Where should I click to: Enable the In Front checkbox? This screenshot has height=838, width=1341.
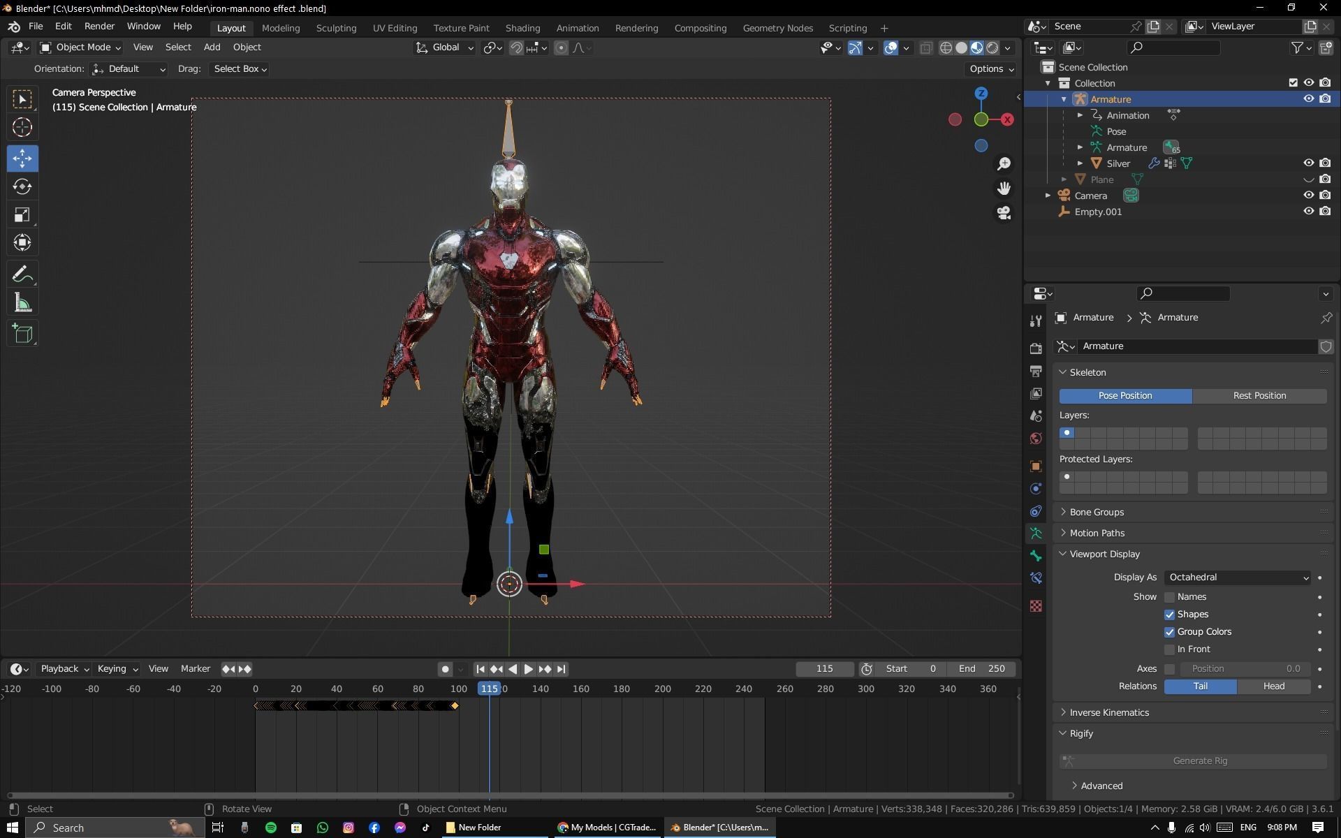1169,649
